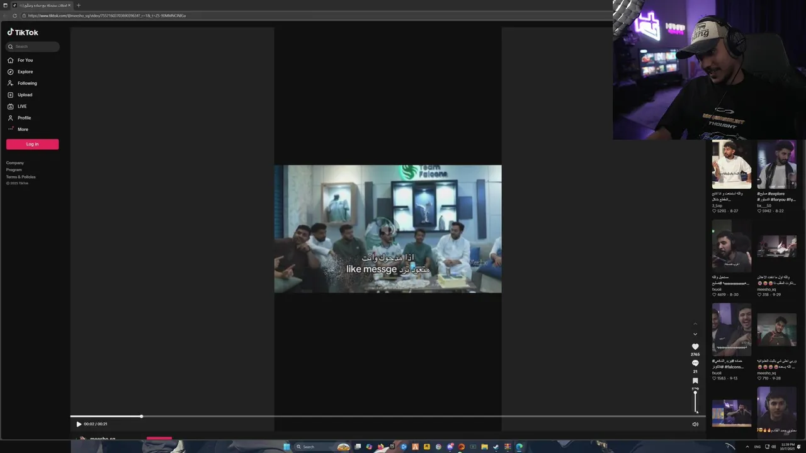Seek on the video progress bar

pyautogui.click(x=387, y=417)
